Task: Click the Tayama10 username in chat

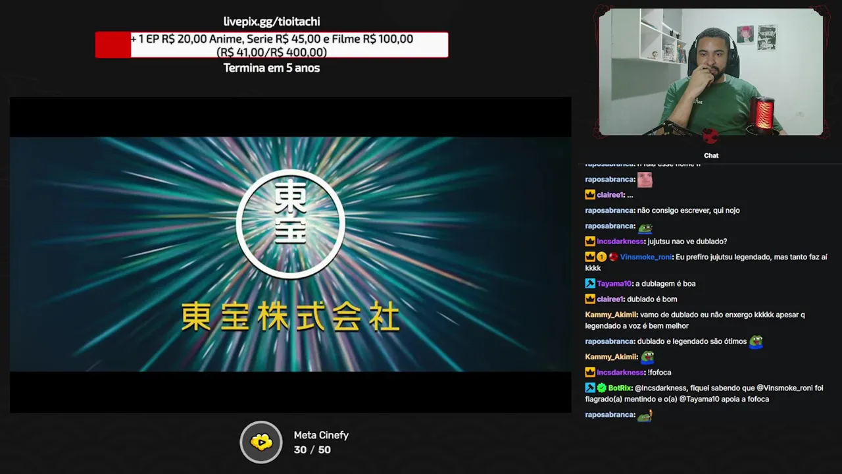Action: (x=614, y=284)
